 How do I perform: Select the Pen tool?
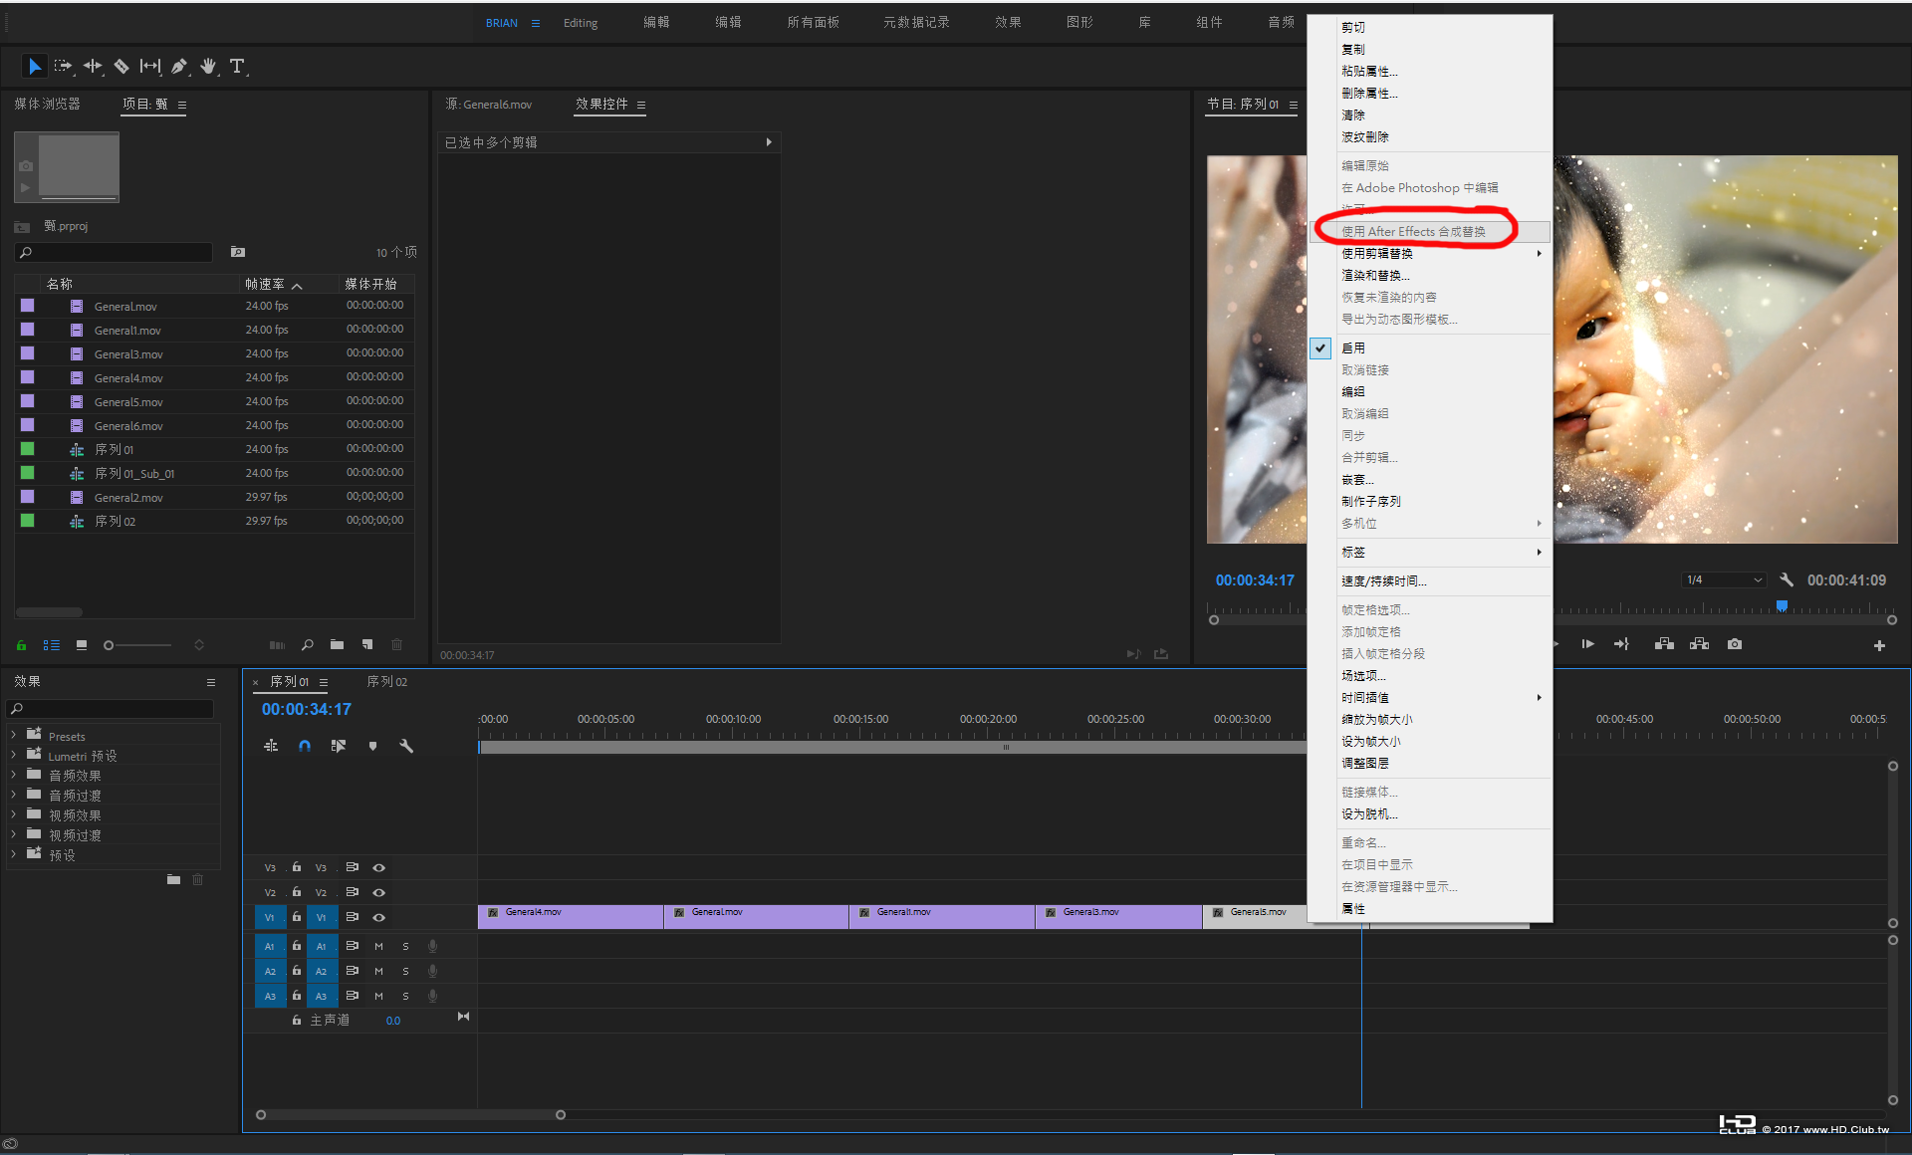(x=179, y=67)
